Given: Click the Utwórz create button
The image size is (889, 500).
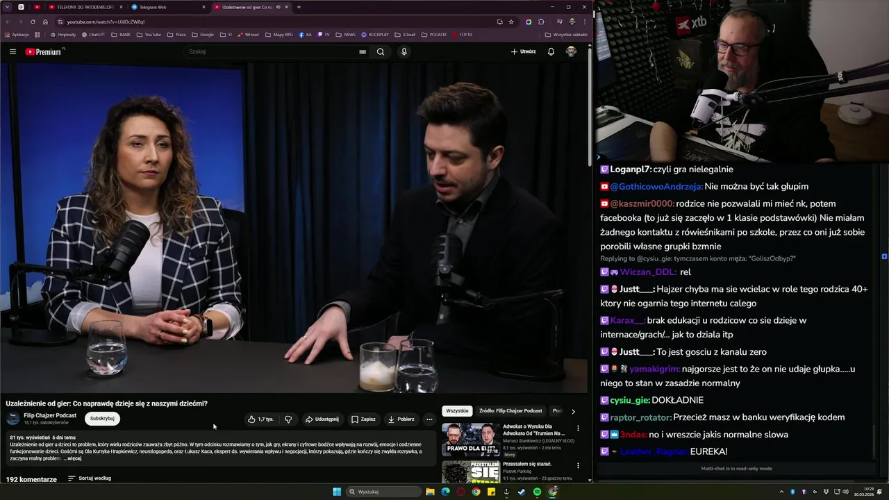Looking at the screenshot, I should pos(524,51).
